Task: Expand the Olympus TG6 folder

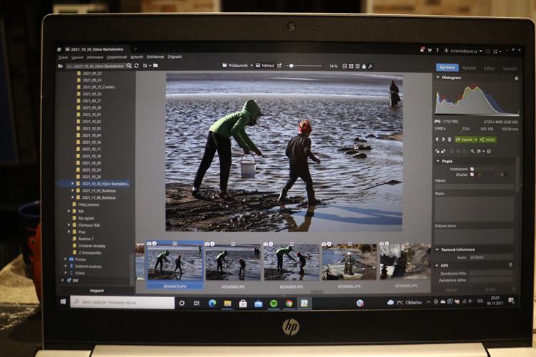Action: click(68, 225)
